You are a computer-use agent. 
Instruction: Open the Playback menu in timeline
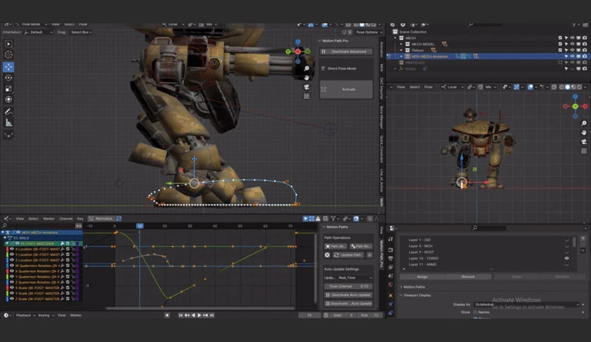25,315
